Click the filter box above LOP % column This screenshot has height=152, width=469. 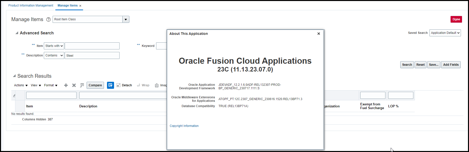point(401,95)
